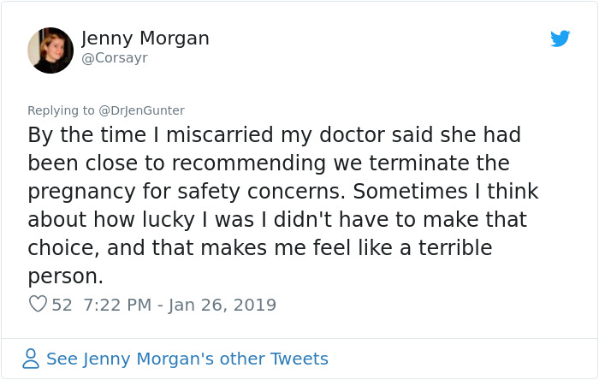Visit the @Corsayr handle
The height and width of the screenshot is (380, 599).
pos(115,58)
